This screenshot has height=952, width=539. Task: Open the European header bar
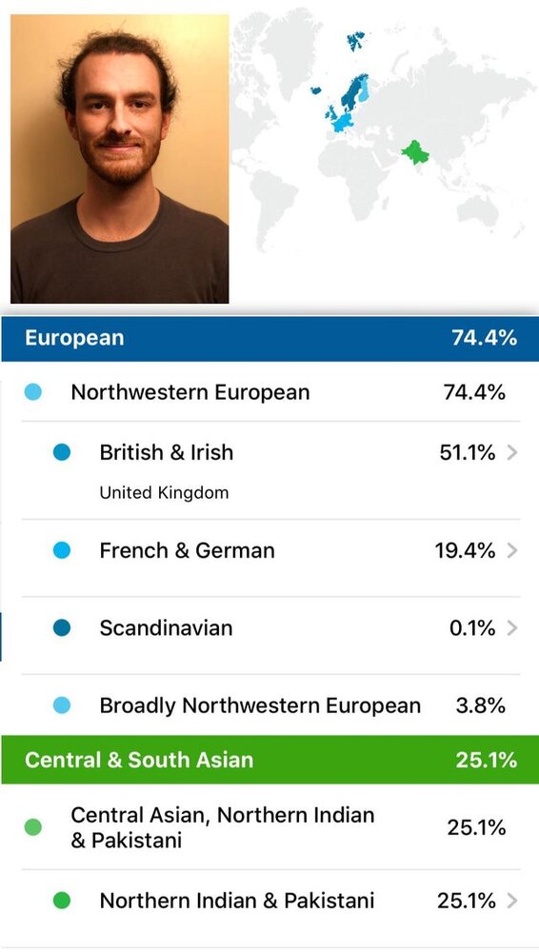tap(269, 338)
